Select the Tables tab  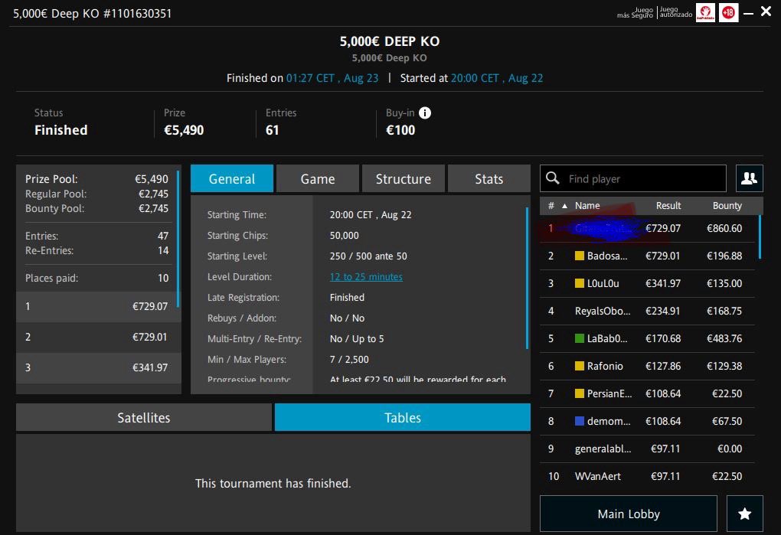tap(403, 417)
